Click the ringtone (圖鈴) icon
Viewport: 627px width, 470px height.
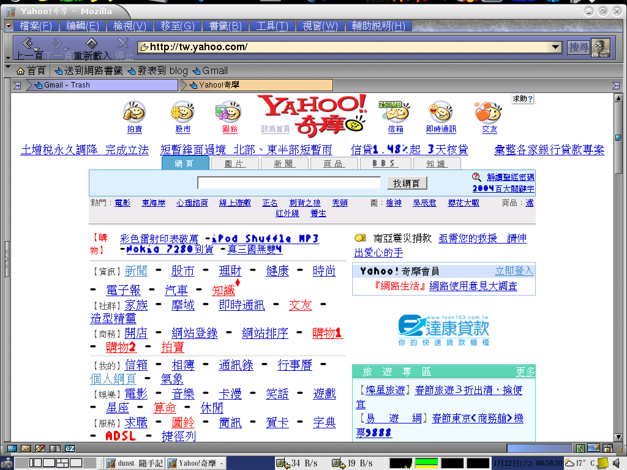click(229, 112)
